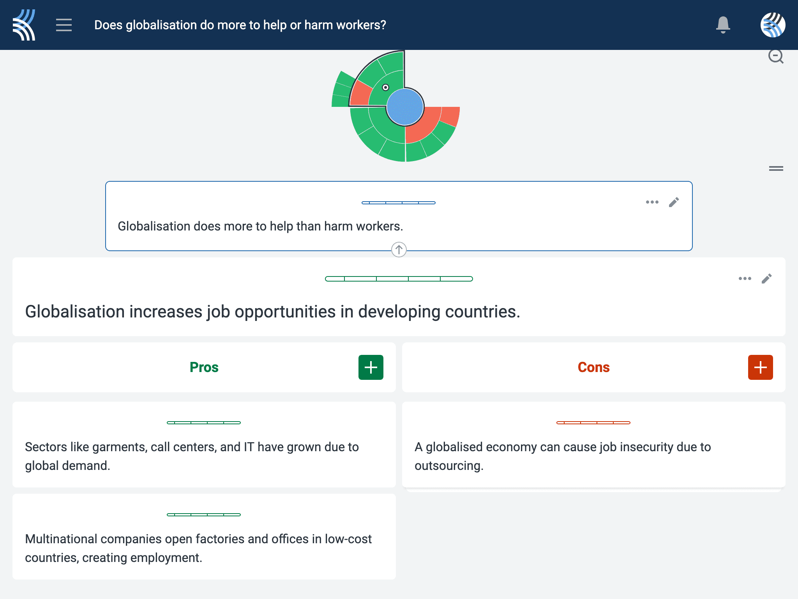Select the blue center of the sunburst

[x=405, y=107]
